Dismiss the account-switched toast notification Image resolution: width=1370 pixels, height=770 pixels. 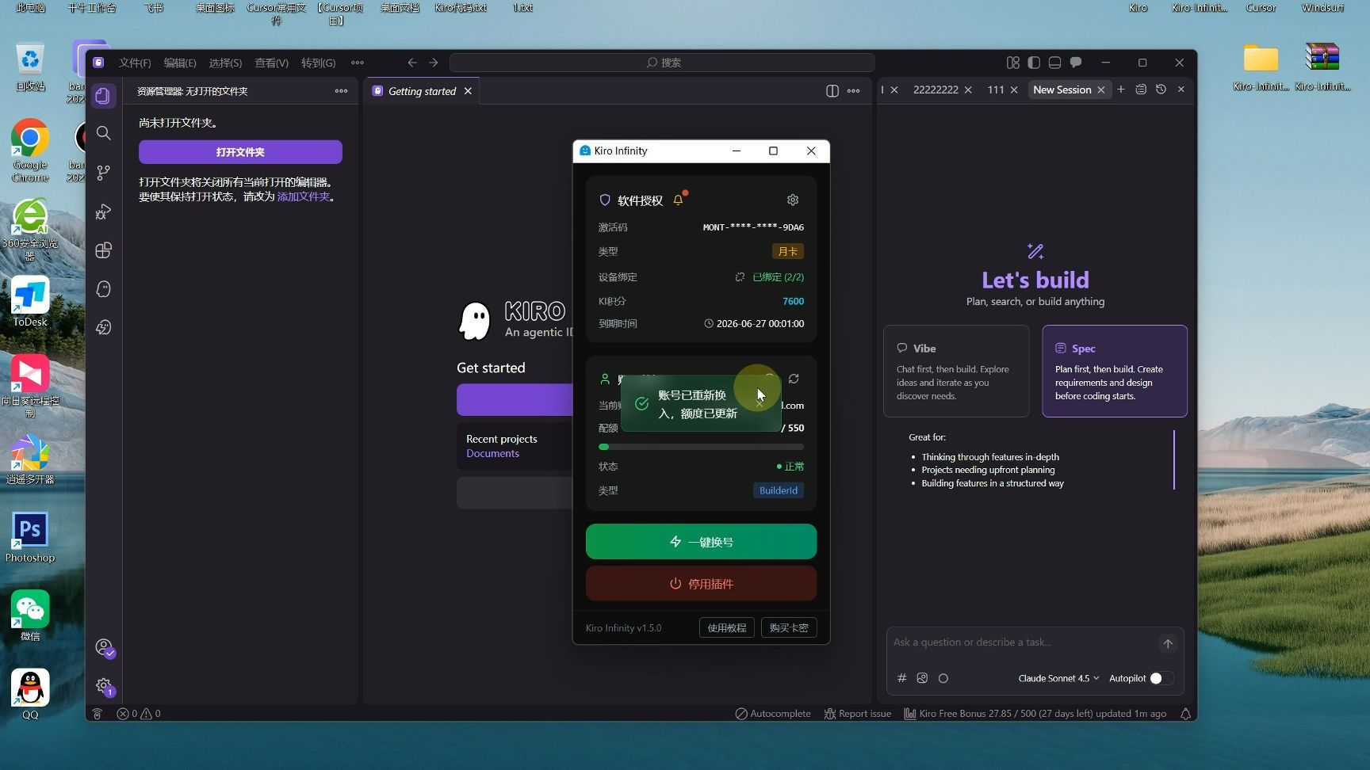[760, 403]
